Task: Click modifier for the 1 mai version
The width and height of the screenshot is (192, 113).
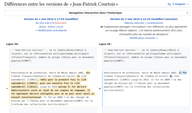Action: click(x=72, y=19)
